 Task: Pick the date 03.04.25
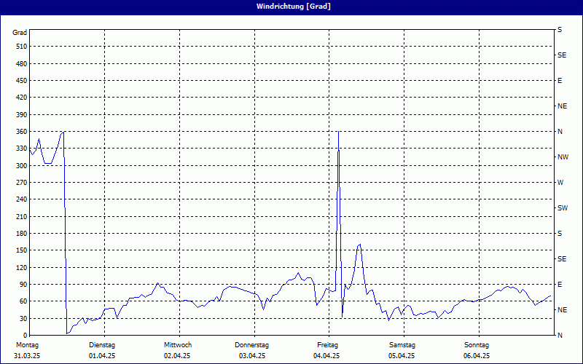coord(252,356)
